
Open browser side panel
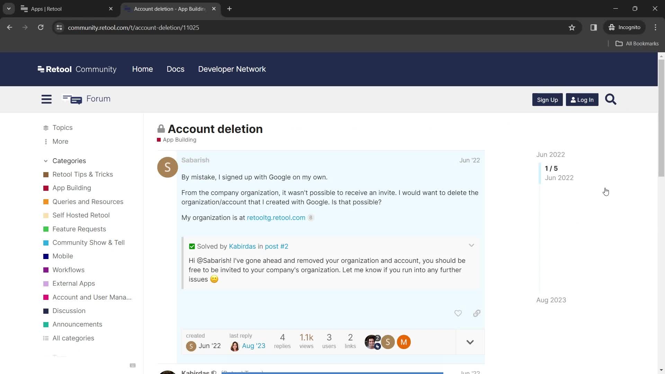(x=594, y=27)
